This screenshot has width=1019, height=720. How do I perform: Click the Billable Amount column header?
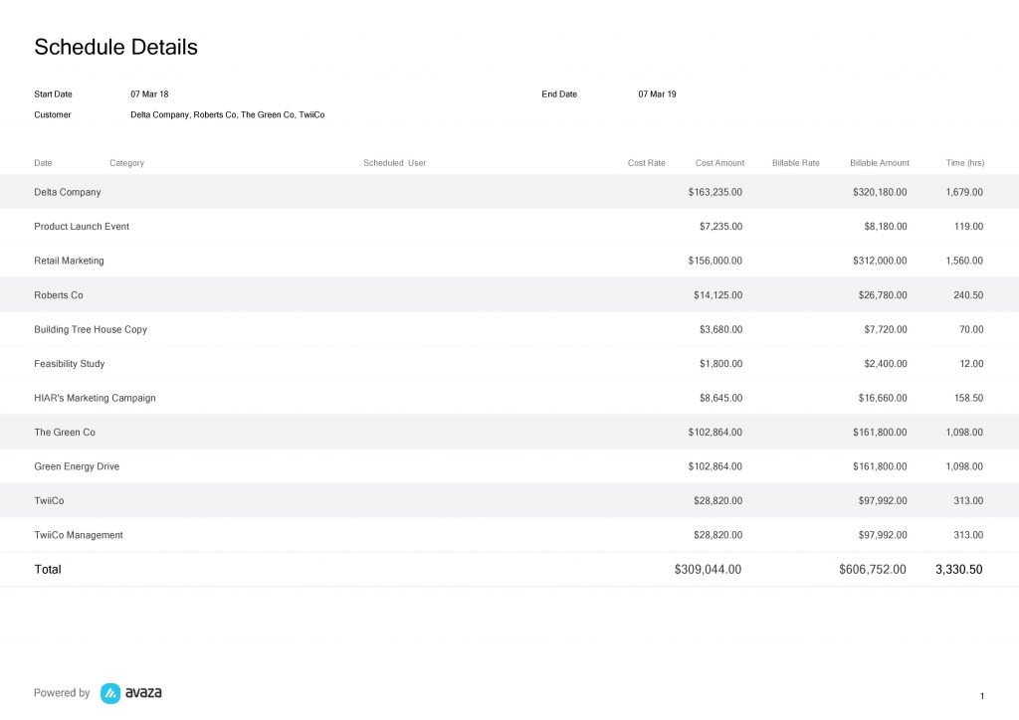pyautogui.click(x=879, y=163)
